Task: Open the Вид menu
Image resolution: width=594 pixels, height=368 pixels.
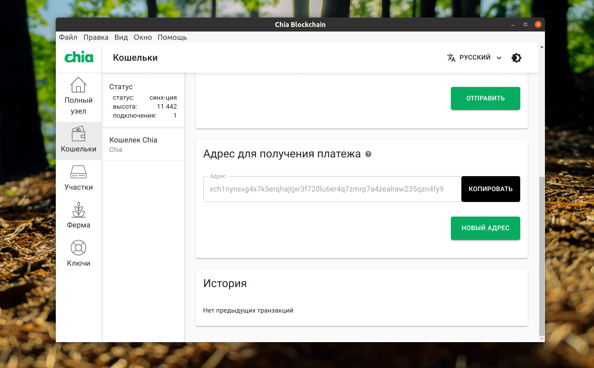Action: coord(121,37)
